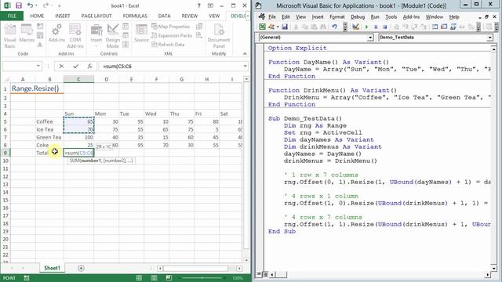Switch to the FORMULAS ribbon tab
Image resolution: width=502 pixels, height=282 pixels.
[x=135, y=16]
